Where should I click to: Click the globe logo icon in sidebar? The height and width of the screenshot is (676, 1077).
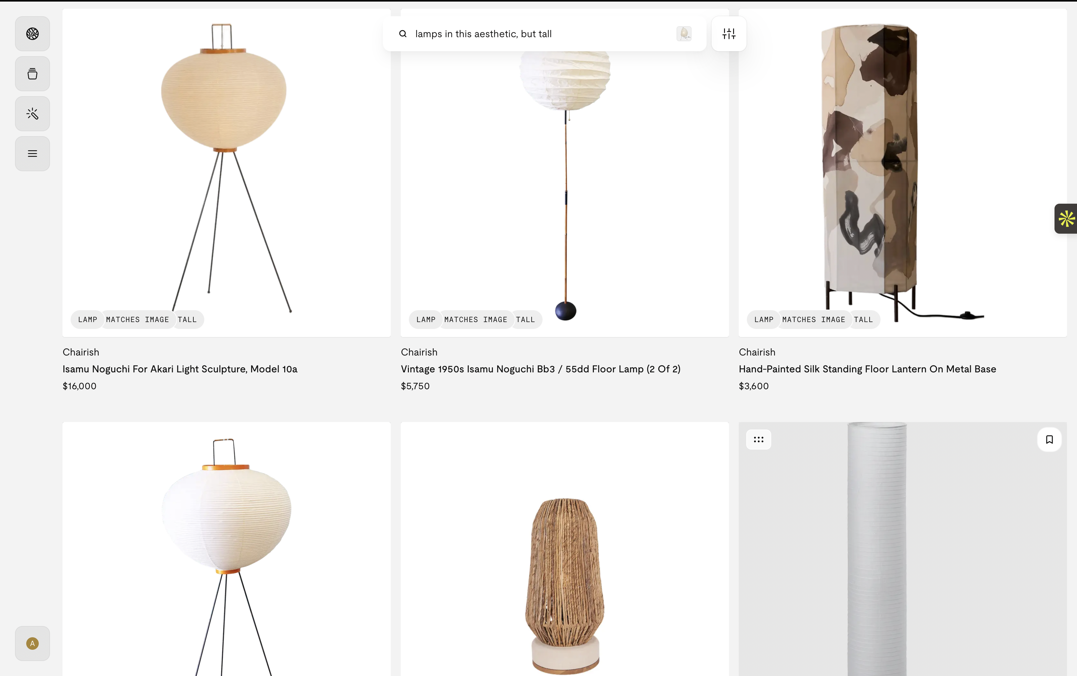tap(32, 34)
